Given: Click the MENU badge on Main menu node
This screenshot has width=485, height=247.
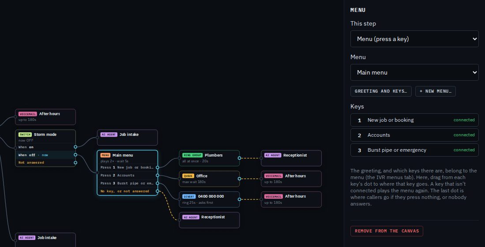Looking at the screenshot, I should (x=105, y=155).
